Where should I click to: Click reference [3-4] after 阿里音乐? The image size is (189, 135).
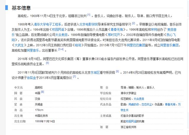point(61,50)
